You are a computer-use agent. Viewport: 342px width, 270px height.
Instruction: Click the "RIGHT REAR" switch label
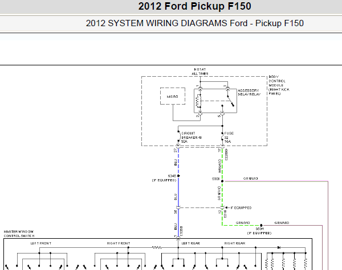(235, 243)
